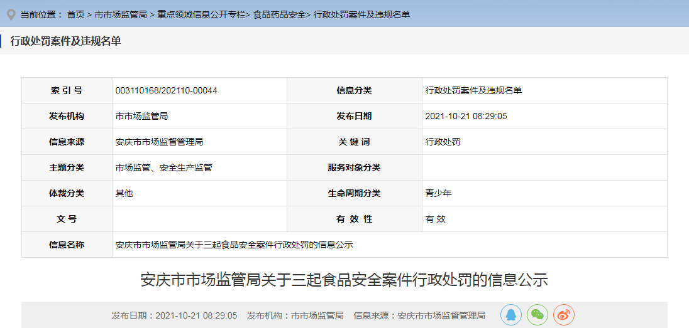Click the 主题分类 label cell
The image size is (689, 328).
click(67, 167)
